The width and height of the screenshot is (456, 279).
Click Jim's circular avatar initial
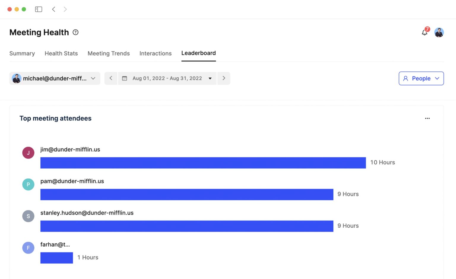(28, 153)
